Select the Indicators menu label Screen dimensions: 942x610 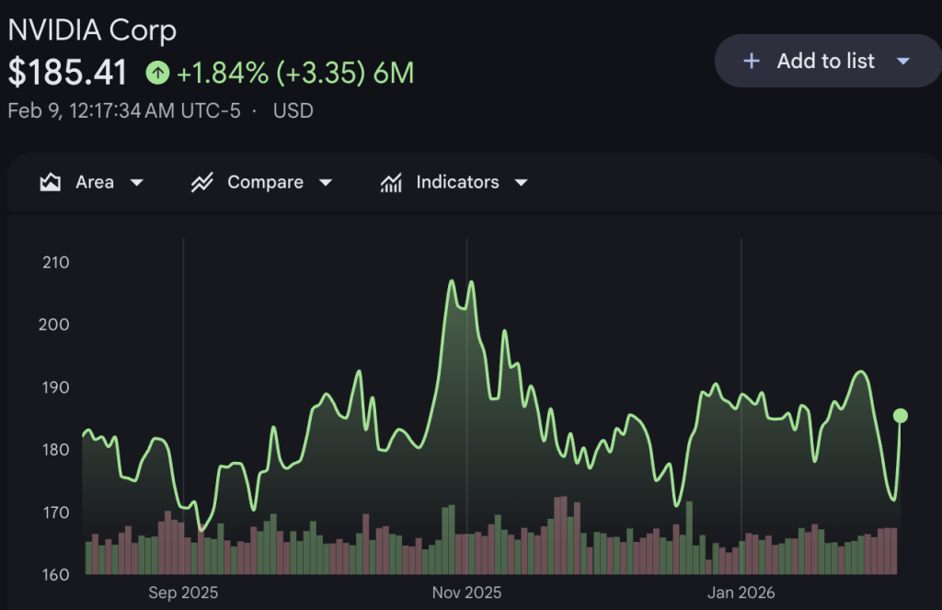pos(457,182)
